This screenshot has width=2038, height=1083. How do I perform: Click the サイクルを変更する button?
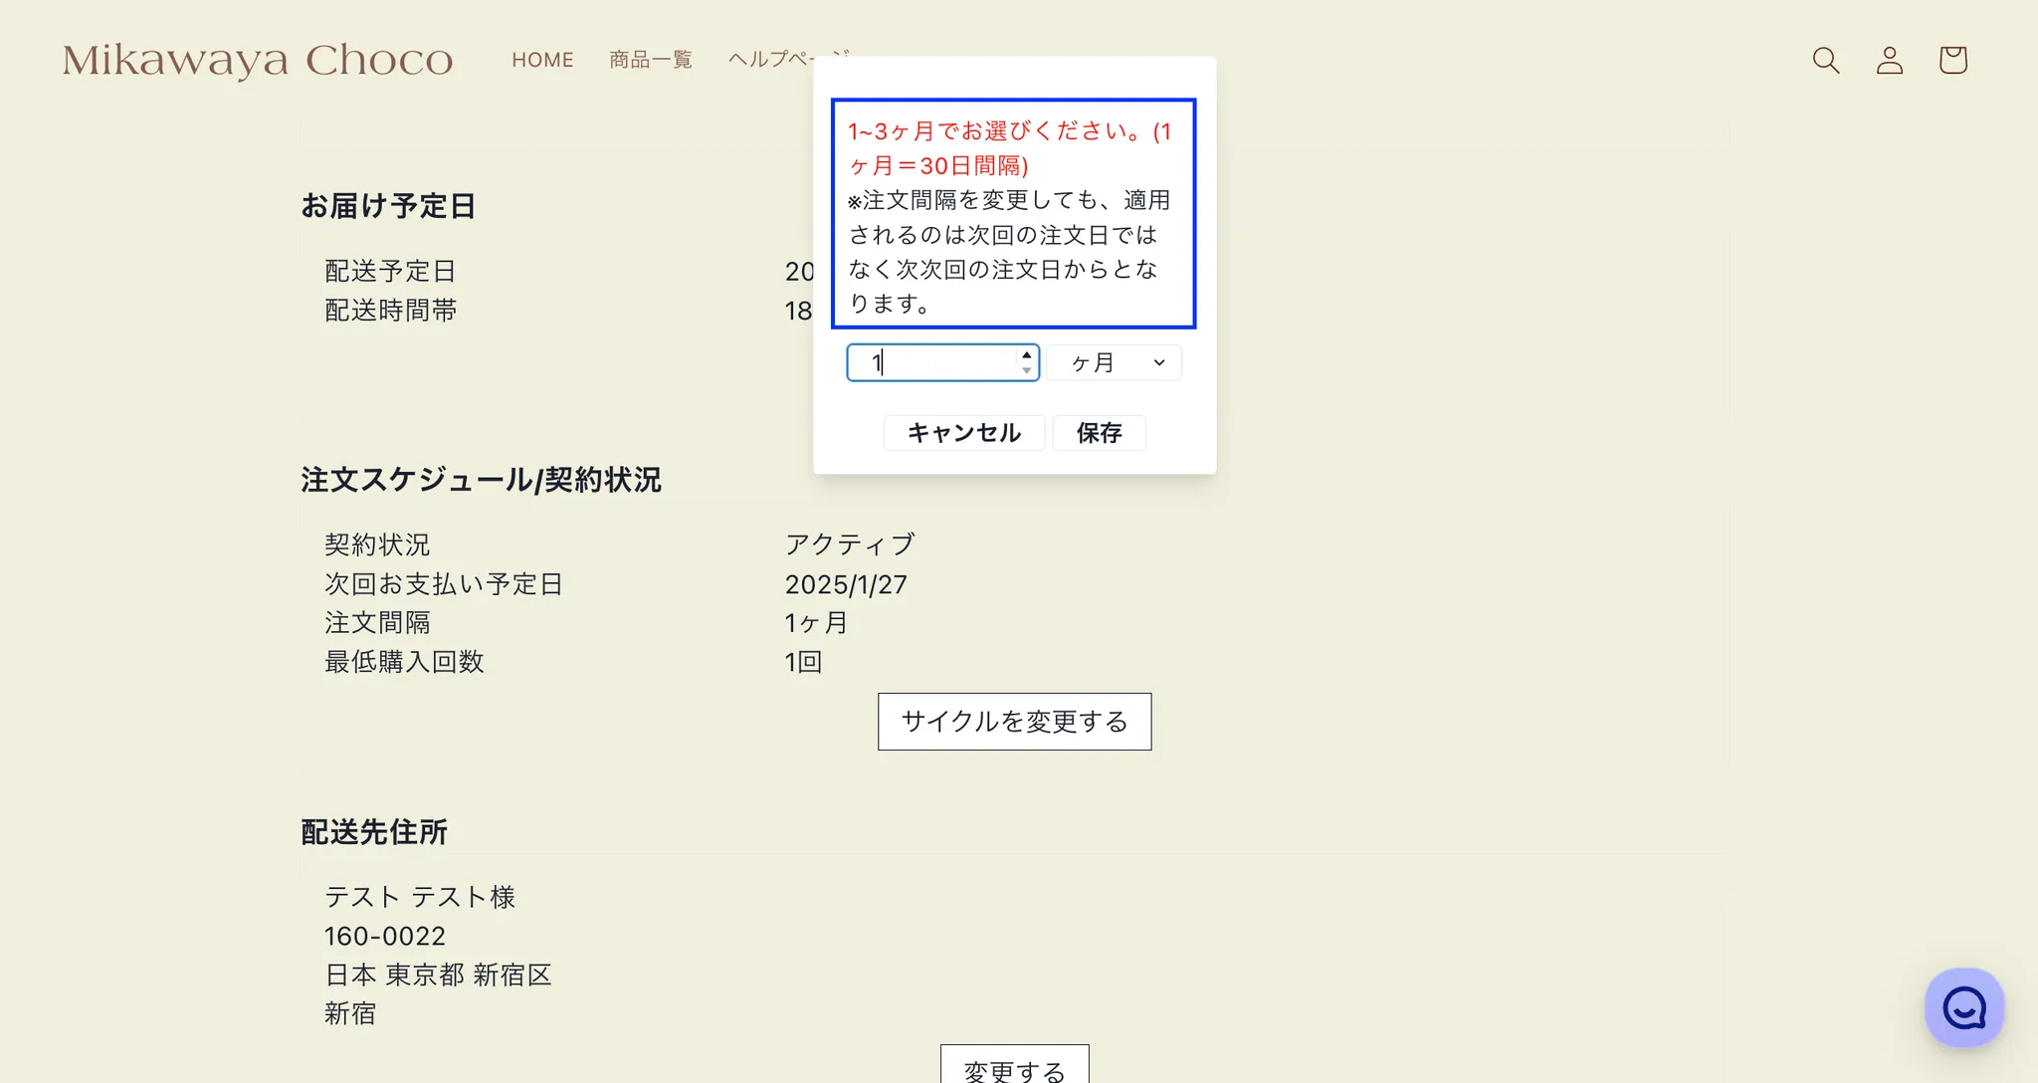tap(1014, 722)
